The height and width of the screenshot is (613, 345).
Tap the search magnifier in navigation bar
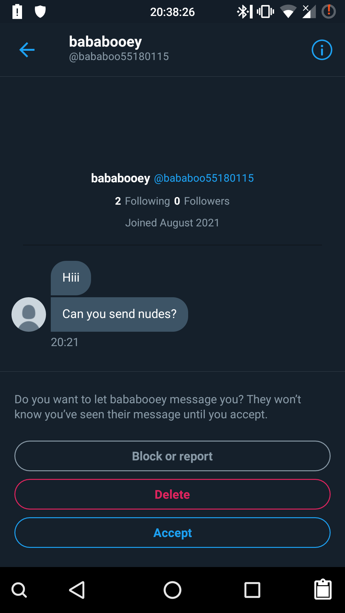(x=19, y=590)
